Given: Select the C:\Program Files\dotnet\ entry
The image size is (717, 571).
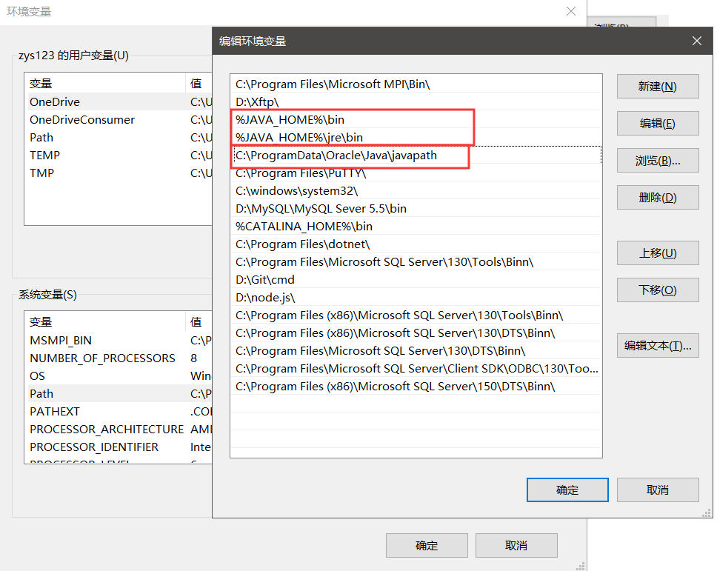Looking at the screenshot, I should pyautogui.click(x=416, y=244).
